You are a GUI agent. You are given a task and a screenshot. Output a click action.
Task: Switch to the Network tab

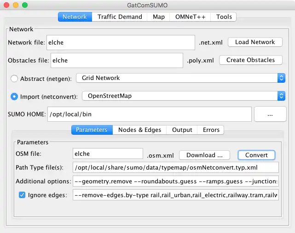pyautogui.click(x=75, y=17)
